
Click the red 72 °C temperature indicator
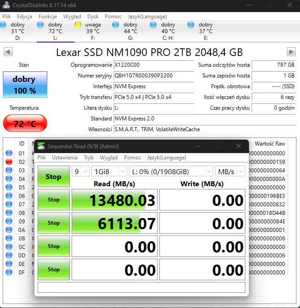(25, 124)
